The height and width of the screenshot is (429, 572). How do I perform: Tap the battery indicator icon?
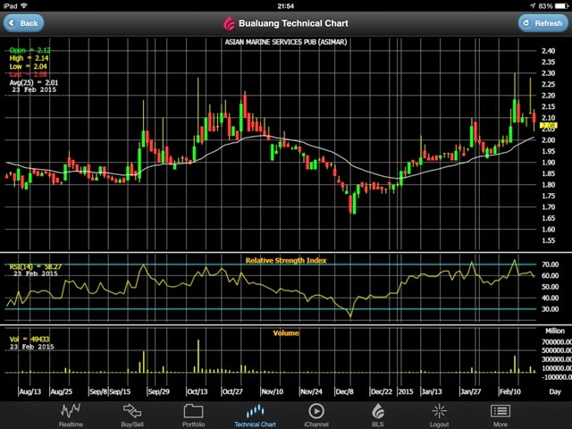562,6
